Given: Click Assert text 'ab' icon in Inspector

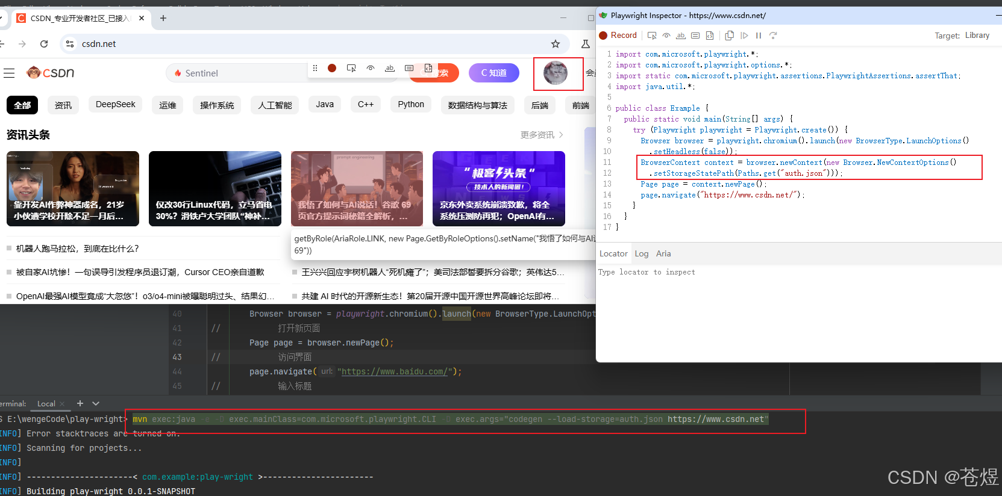Looking at the screenshot, I should 681,36.
